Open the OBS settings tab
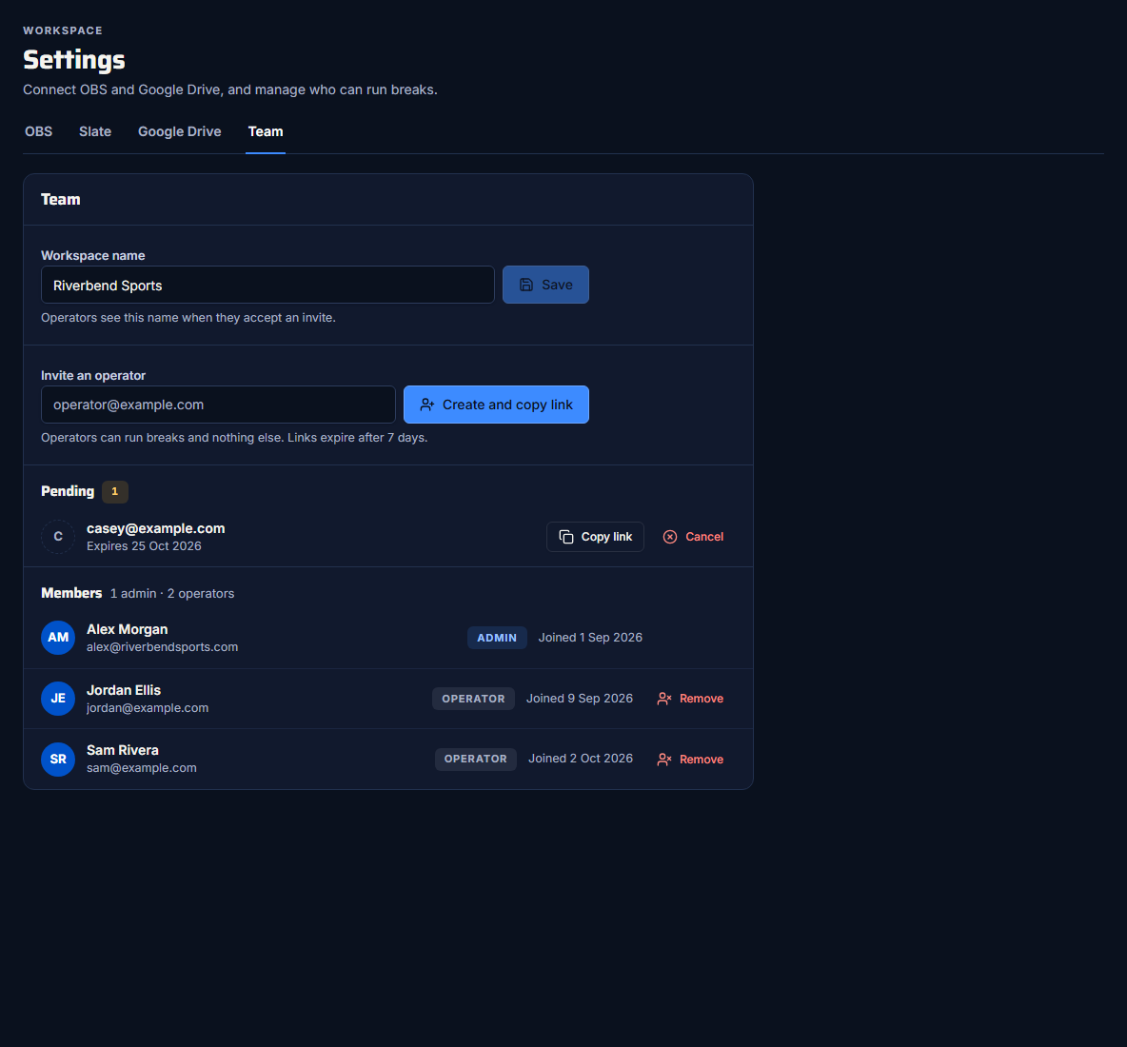Screen dimensions: 1127x1047 point(39,131)
